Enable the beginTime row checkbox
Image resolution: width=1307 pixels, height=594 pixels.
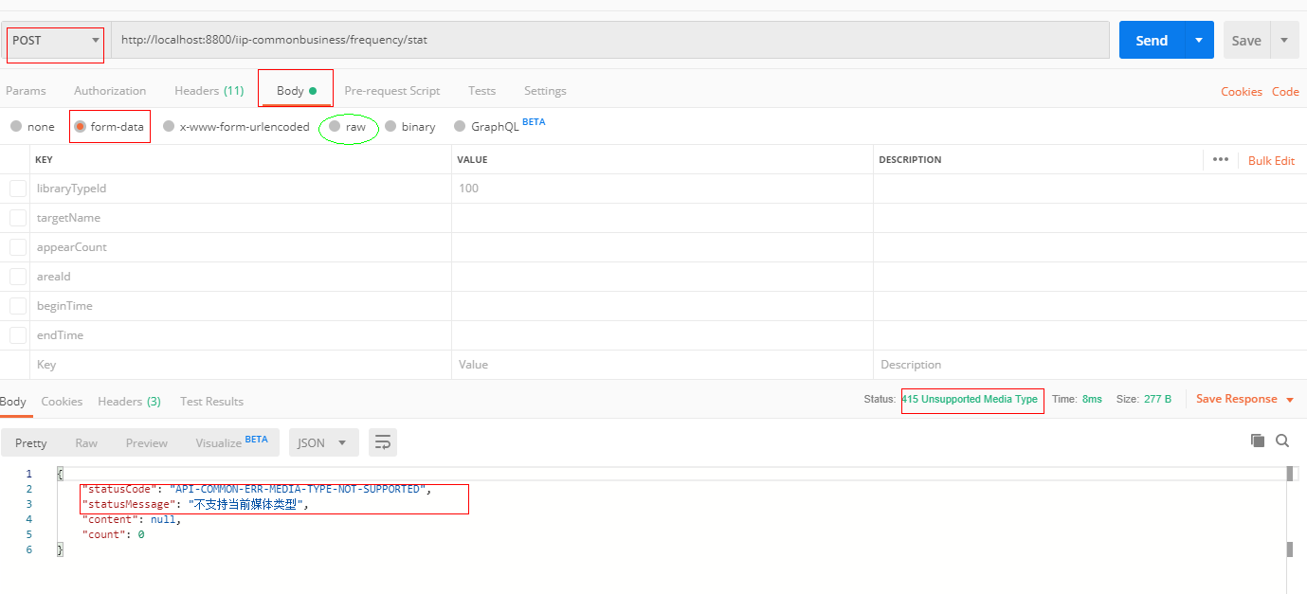18,306
